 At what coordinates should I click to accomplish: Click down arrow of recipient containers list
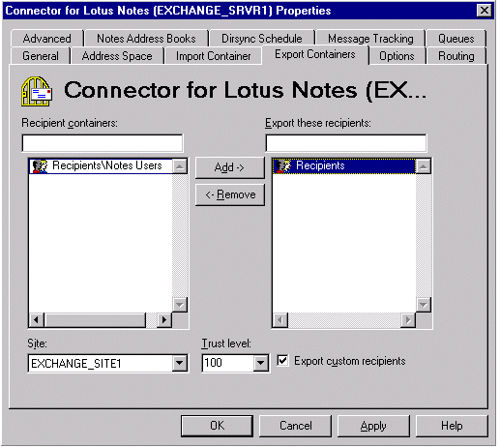(180, 305)
